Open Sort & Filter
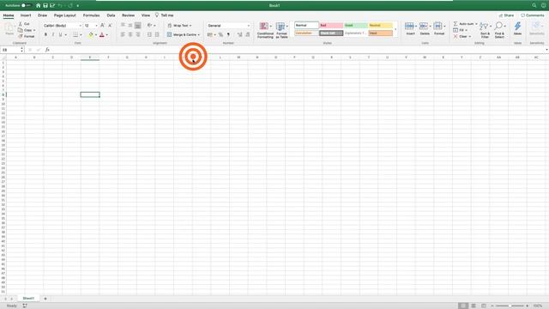549x309 pixels. coord(485,30)
